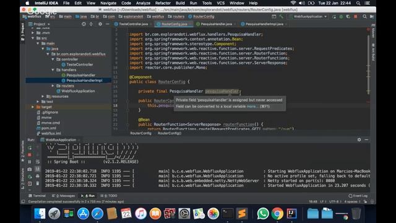396x223 pixels.
Task: Open WhatsApp from the Dock
Action: pyautogui.click(x=262, y=213)
